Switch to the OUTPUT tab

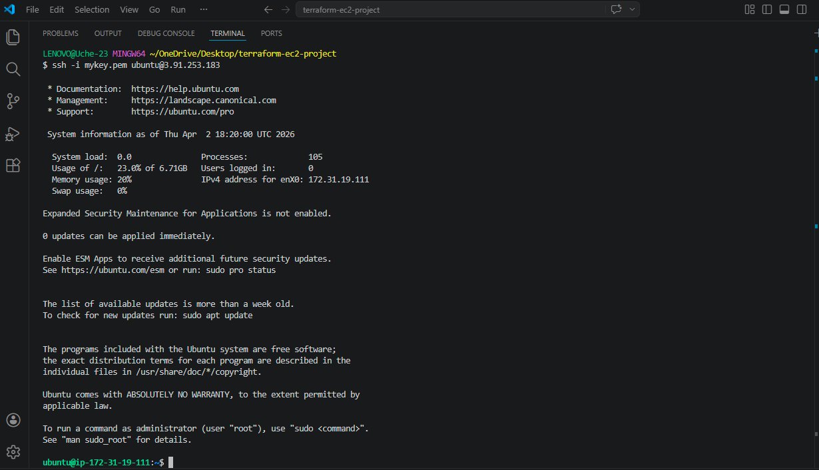[x=108, y=33]
